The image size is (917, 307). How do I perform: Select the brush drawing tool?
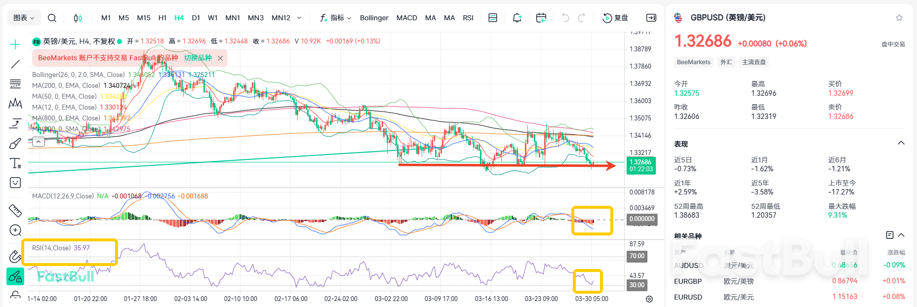click(x=15, y=143)
